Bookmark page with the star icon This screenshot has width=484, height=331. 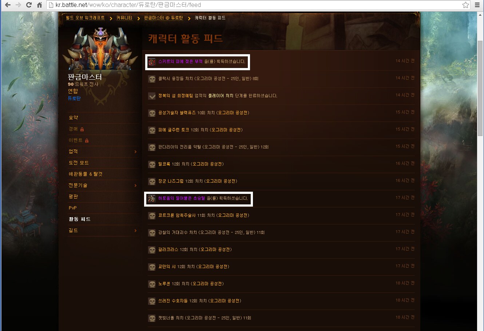pyautogui.click(x=465, y=5)
